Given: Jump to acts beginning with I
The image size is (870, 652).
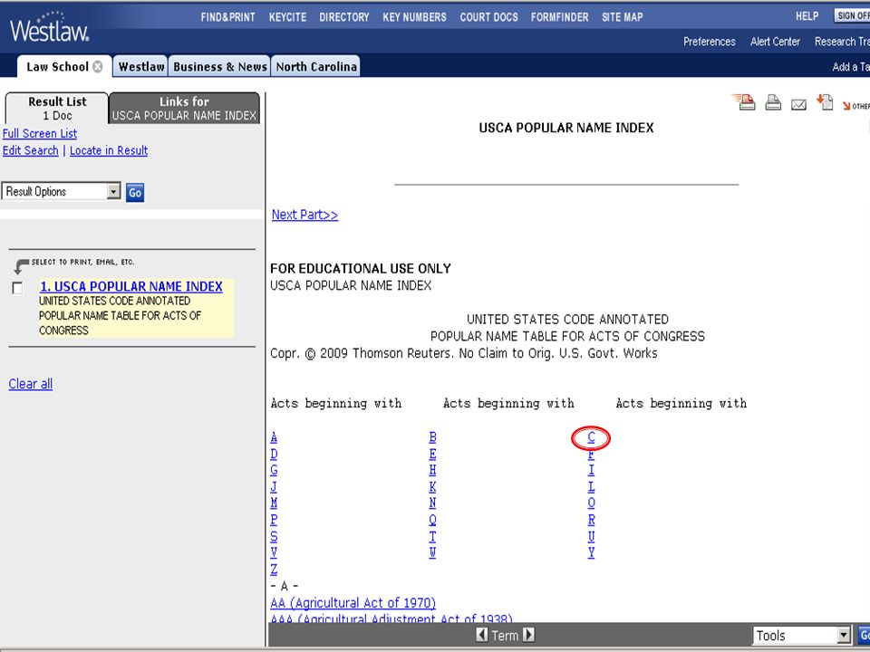Looking at the screenshot, I should pos(591,470).
